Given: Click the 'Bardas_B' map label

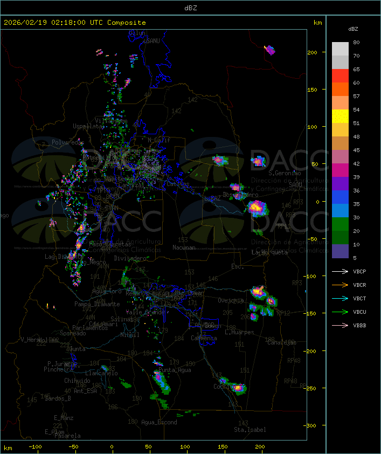Looking at the screenshot, I should [x=58, y=398].
